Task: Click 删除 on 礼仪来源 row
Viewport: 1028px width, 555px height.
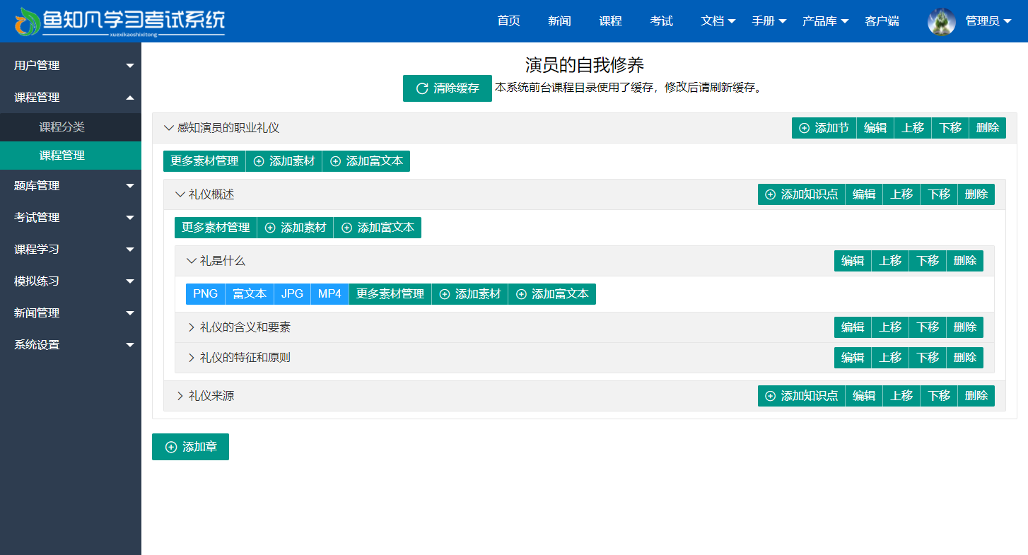Action: [x=976, y=396]
